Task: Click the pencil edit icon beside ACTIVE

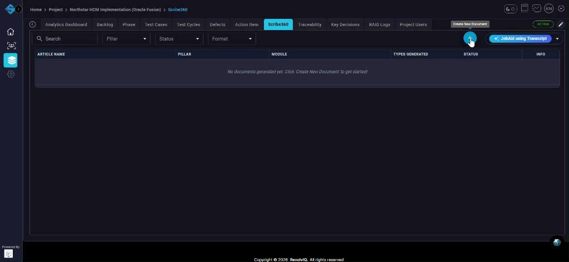Action: click(561, 24)
